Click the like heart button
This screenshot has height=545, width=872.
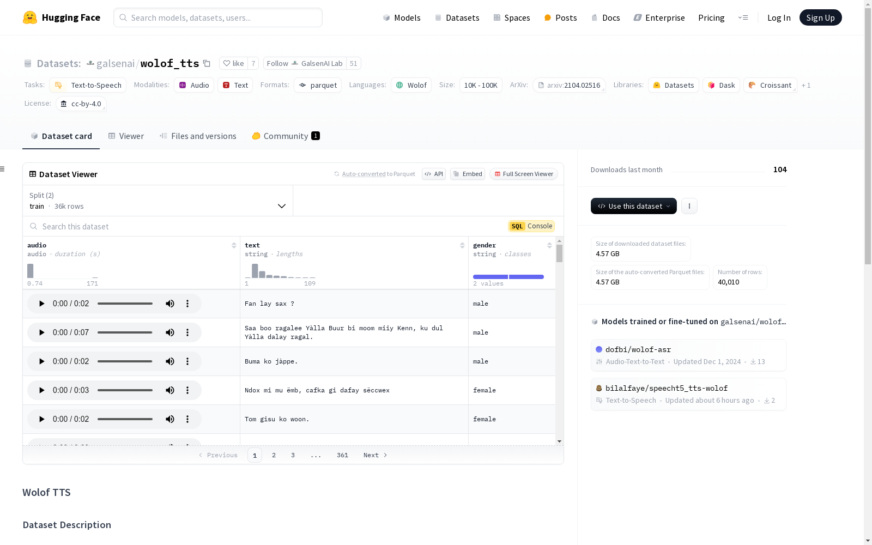coord(233,63)
